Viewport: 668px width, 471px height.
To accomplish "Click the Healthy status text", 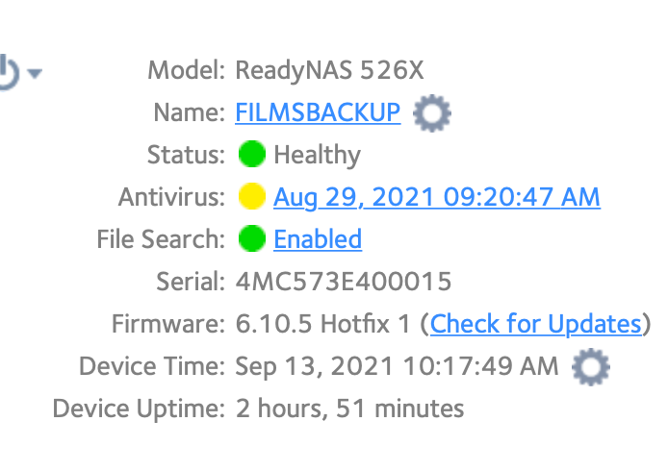I will pos(318,155).
